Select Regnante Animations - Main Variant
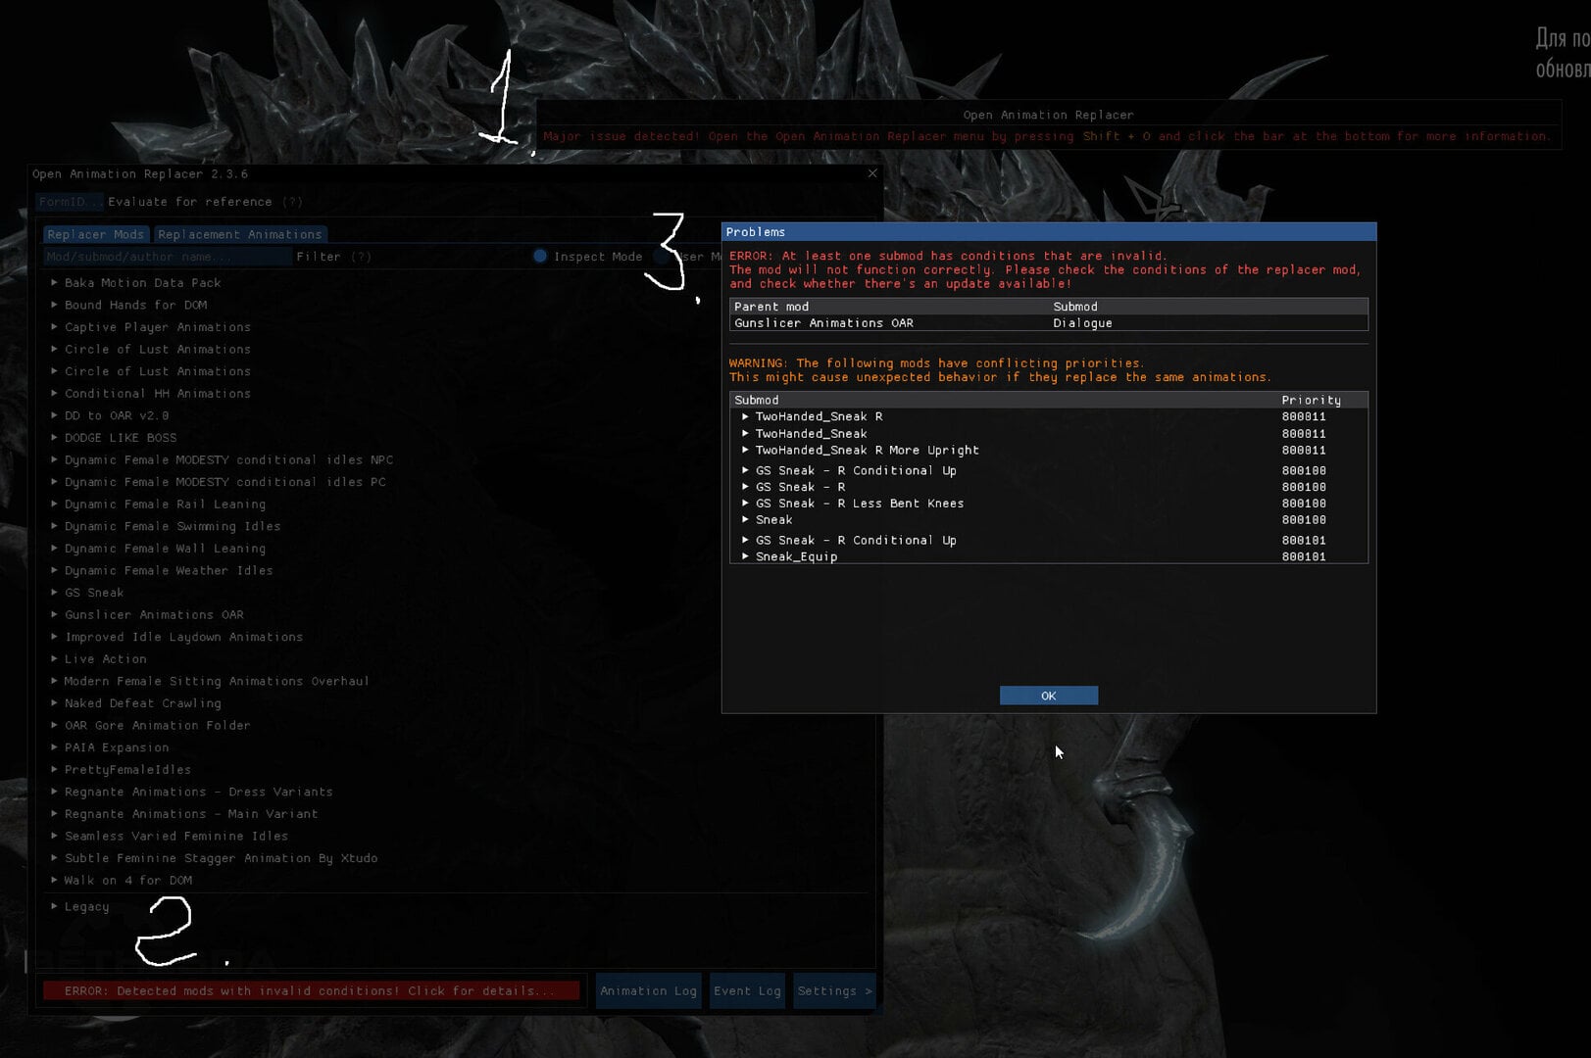1591x1058 pixels. point(191,814)
